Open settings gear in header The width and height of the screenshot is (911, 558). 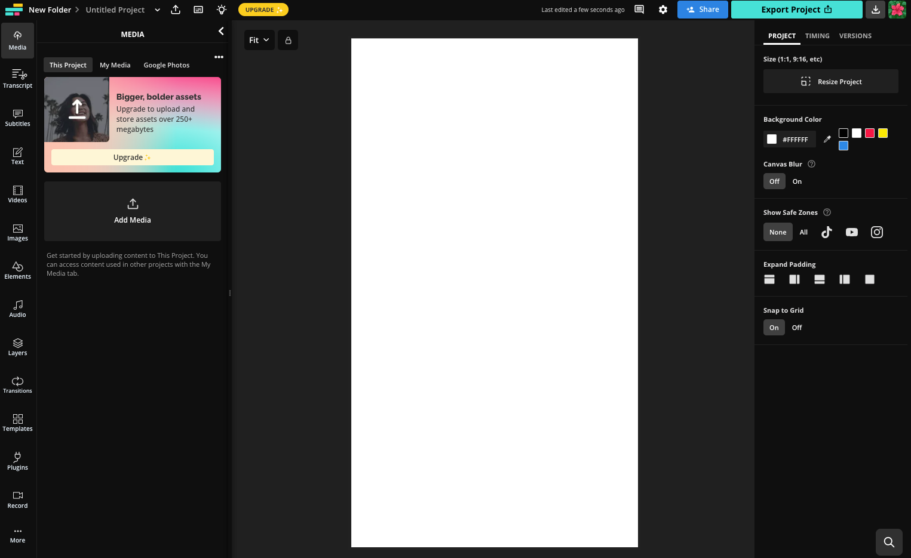(663, 10)
